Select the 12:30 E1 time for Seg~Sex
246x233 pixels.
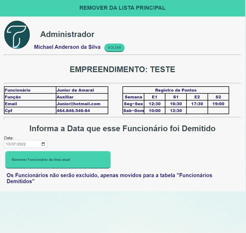point(155,104)
